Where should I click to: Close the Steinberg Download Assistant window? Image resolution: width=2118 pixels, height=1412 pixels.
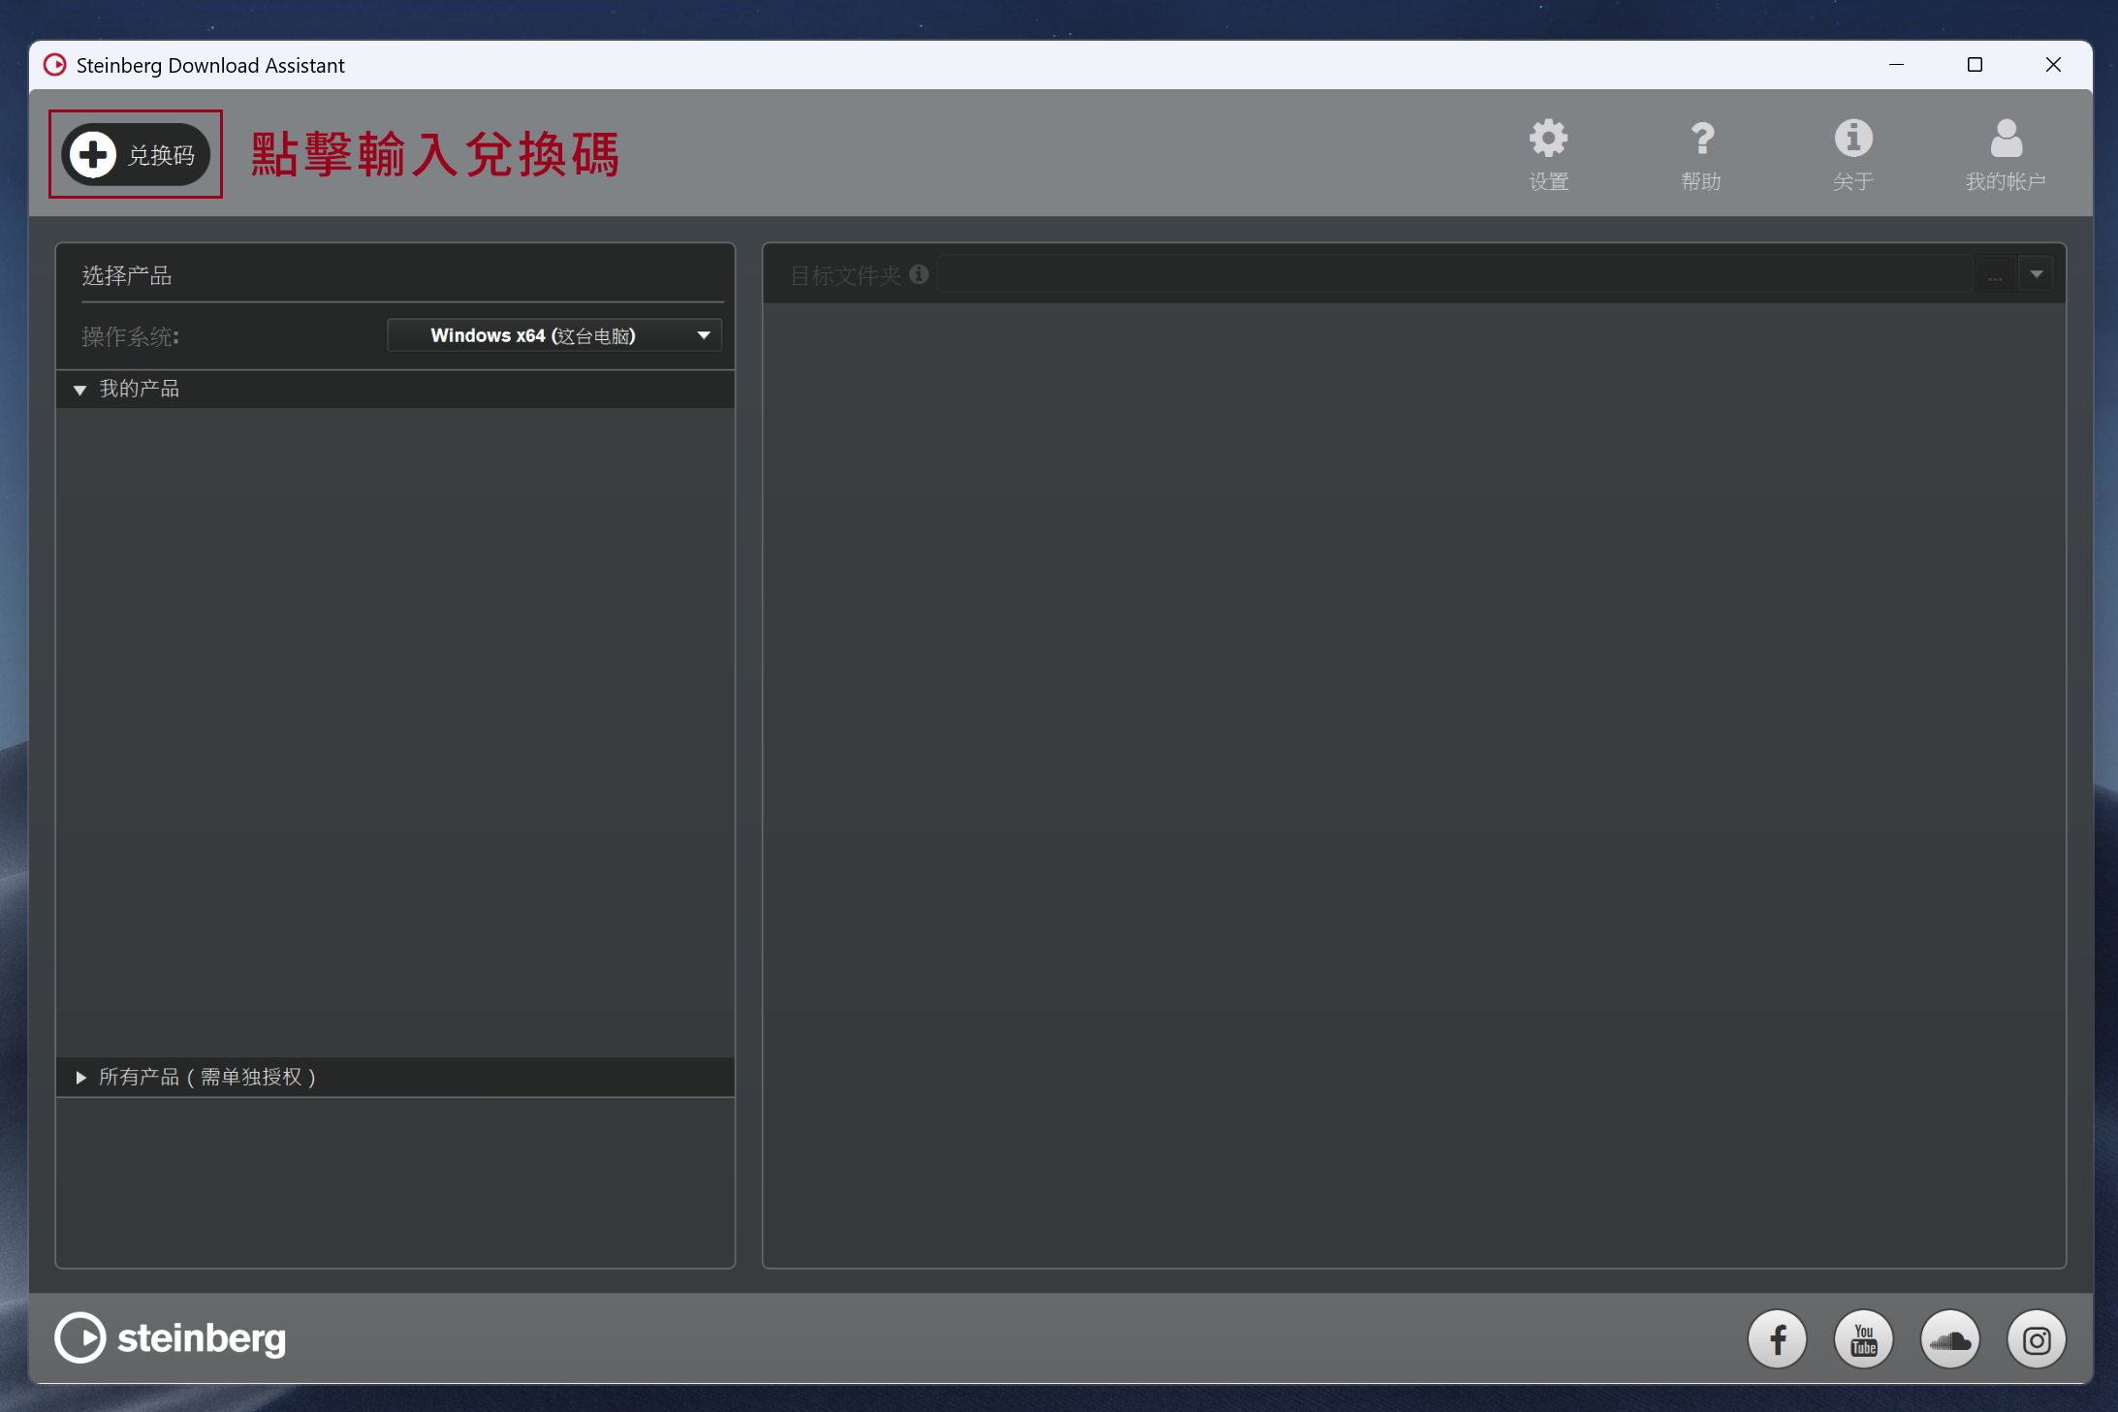pyautogui.click(x=2053, y=65)
